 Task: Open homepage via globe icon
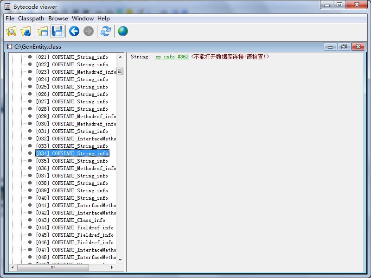(123, 31)
